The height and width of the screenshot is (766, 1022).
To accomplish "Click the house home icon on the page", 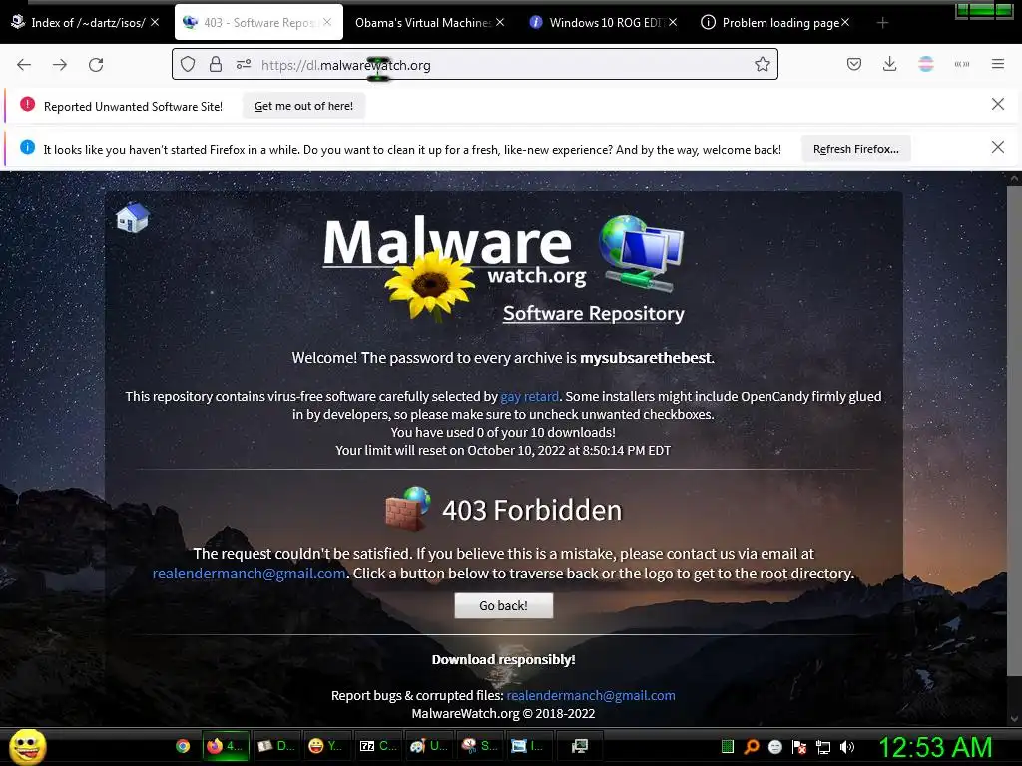I will [x=133, y=216].
